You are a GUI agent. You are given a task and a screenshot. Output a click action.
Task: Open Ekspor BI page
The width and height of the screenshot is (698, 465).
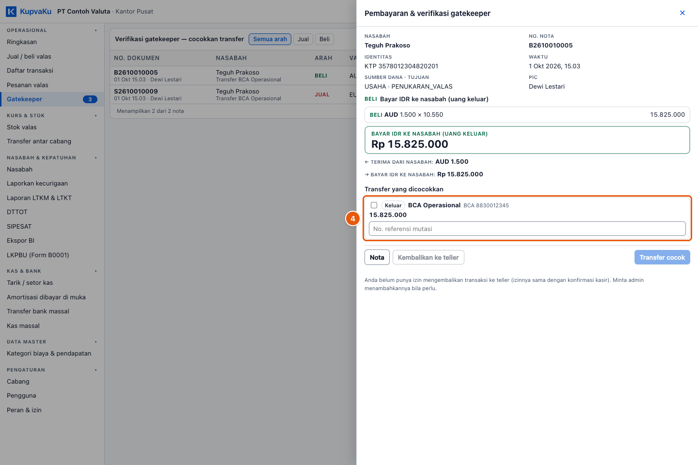point(52,241)
